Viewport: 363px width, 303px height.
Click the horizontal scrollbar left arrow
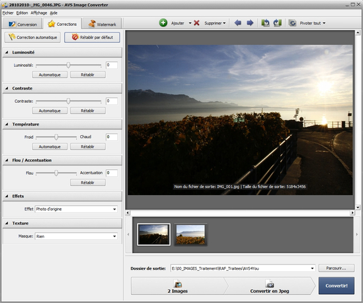(128, 212)
